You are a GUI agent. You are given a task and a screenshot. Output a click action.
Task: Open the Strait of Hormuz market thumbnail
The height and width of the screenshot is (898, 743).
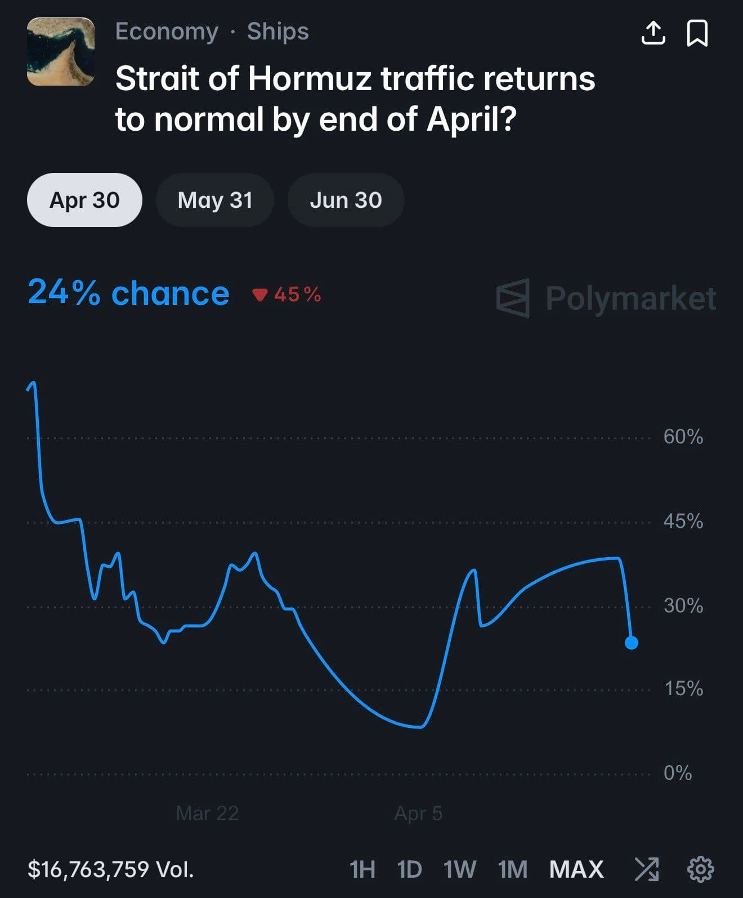[60, 52]
